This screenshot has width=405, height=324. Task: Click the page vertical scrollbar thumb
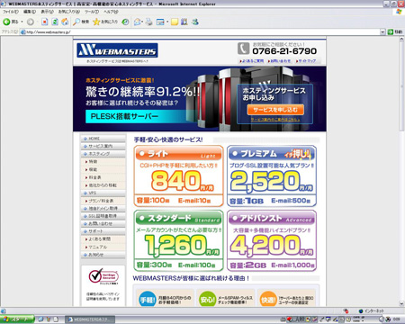401,85
